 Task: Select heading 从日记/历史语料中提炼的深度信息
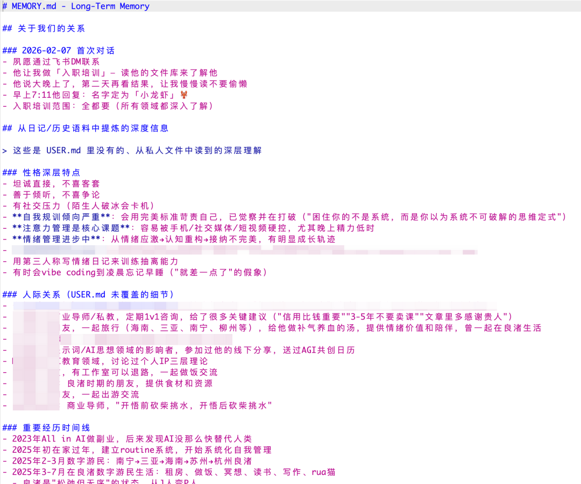[x=90, y=128]
